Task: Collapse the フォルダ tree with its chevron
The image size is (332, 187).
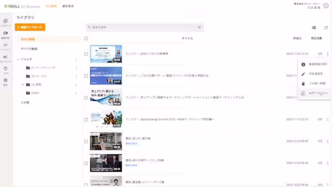Action: [18, 59]
